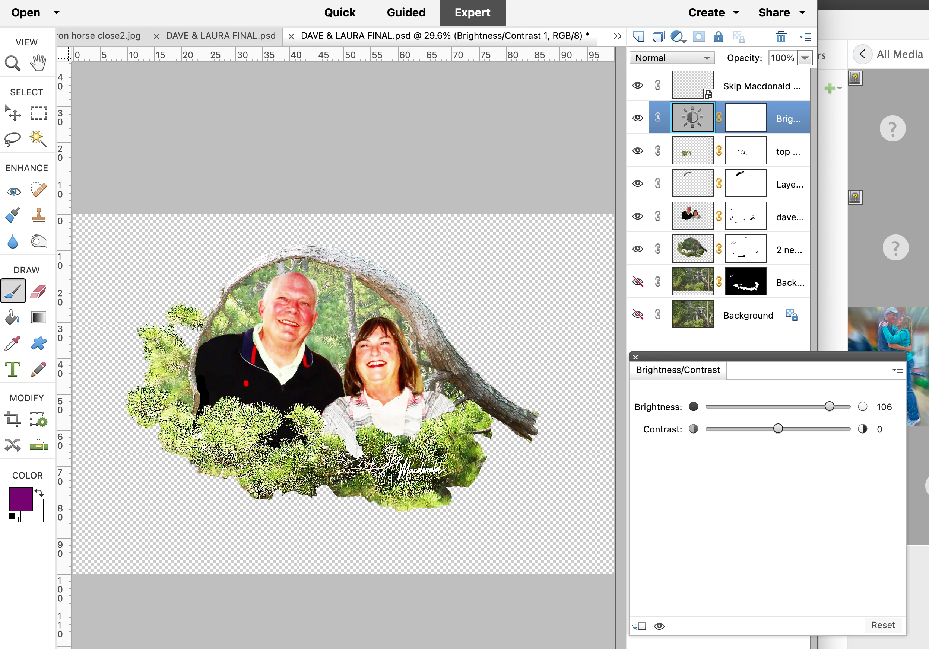The height and width of the screenshot is (649, 929).
Task: Switch to Guided mode tab
Action: click(406, 13)
